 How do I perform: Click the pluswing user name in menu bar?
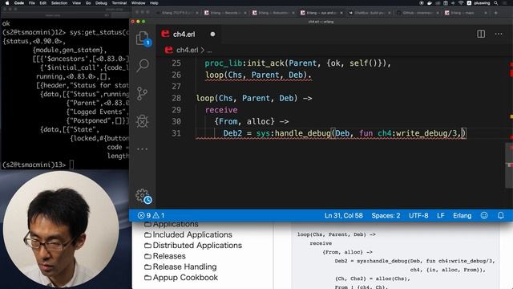(482, 3)
